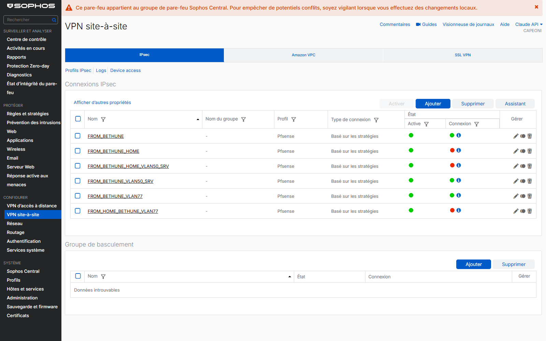Open the Device access link

coord(125,70)
